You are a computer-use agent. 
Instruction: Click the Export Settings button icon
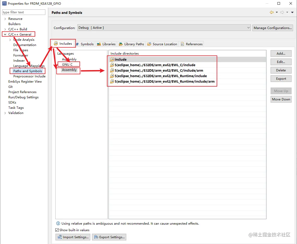[96, 237]
